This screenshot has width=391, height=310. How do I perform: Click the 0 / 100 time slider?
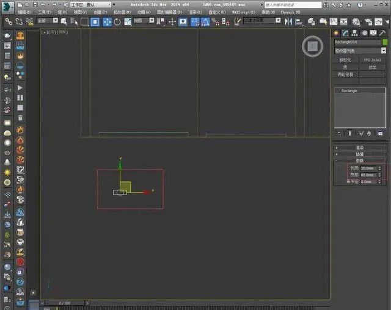tap(65, 303)
